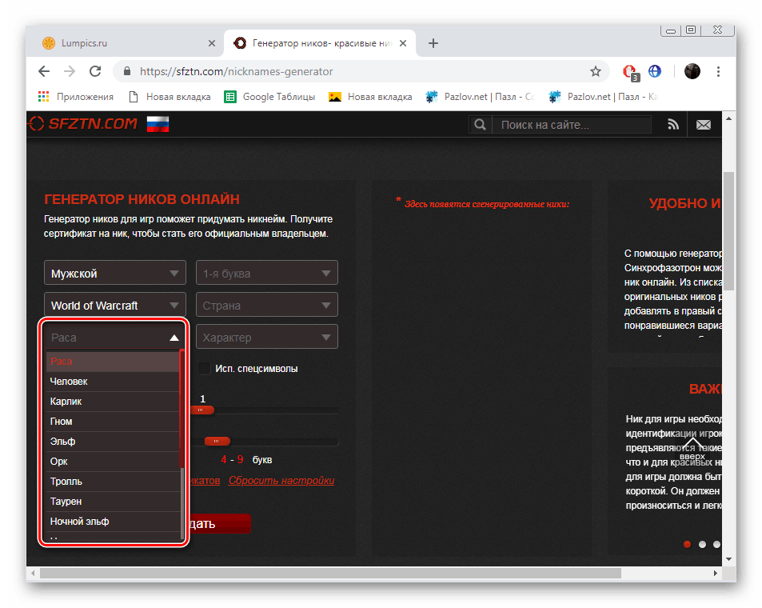Click the address bar URL
The height and width of the screenshot is (608, 762).
[236, 71]
